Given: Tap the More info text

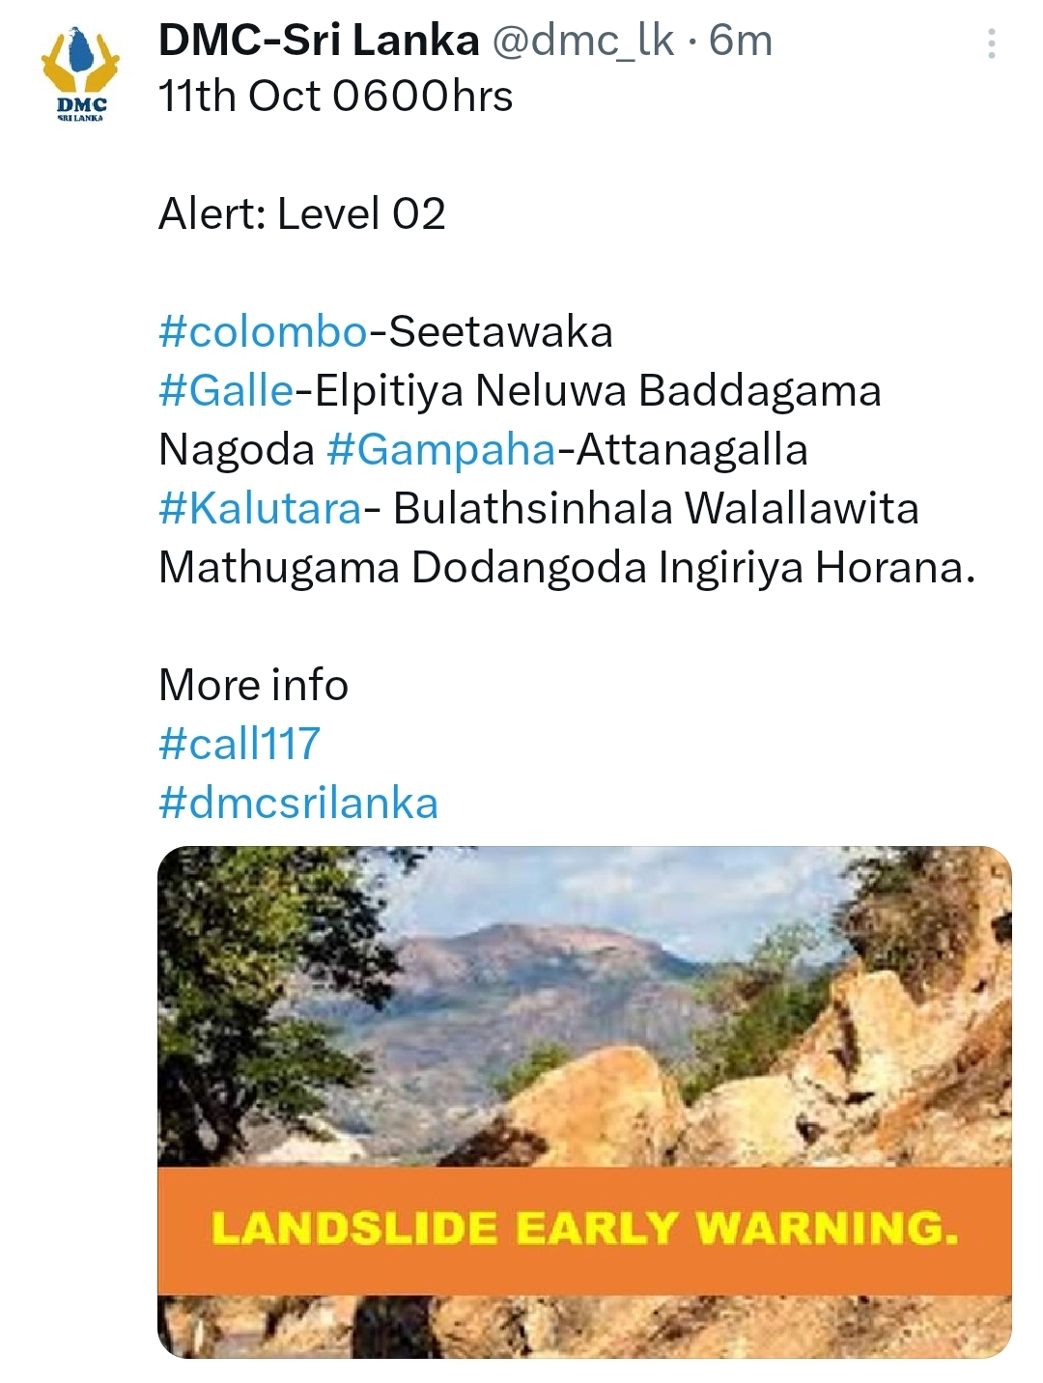Looking at the screenshot, I should (253, 685).
